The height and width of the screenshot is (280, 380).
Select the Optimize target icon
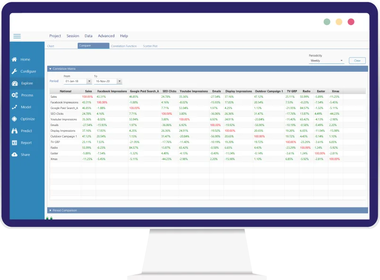(15, 119)
